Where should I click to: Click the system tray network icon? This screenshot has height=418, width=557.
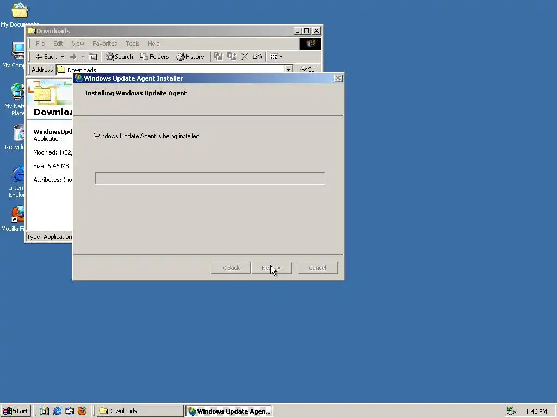(x=511, y=411)
